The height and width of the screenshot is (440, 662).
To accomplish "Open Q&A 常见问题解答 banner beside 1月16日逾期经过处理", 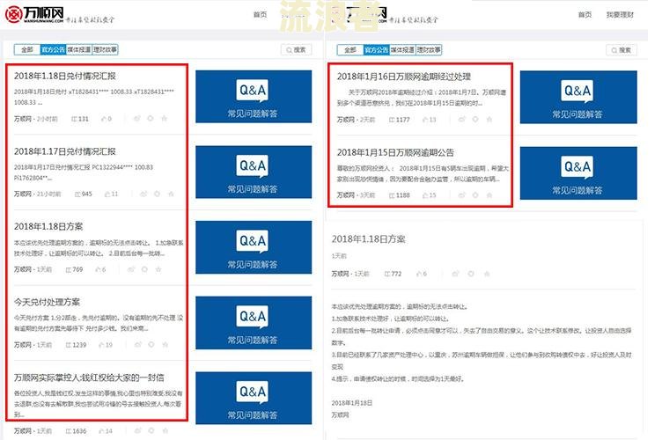I will tap(578, 98).
